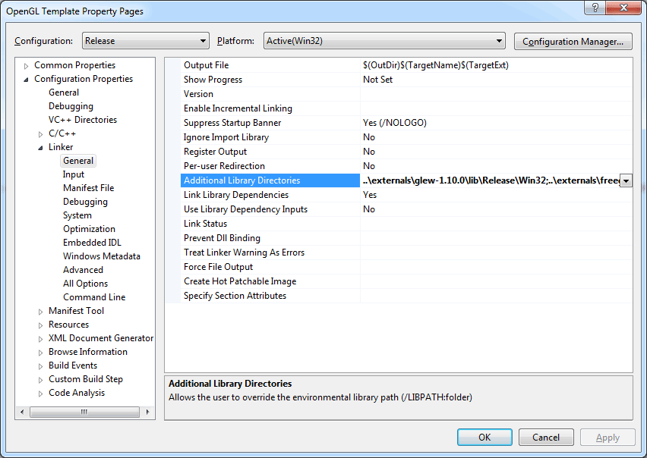This screenshot has height=458, width=647.
Task: Select Additional Library Directories property name
Action: point(270,180)
